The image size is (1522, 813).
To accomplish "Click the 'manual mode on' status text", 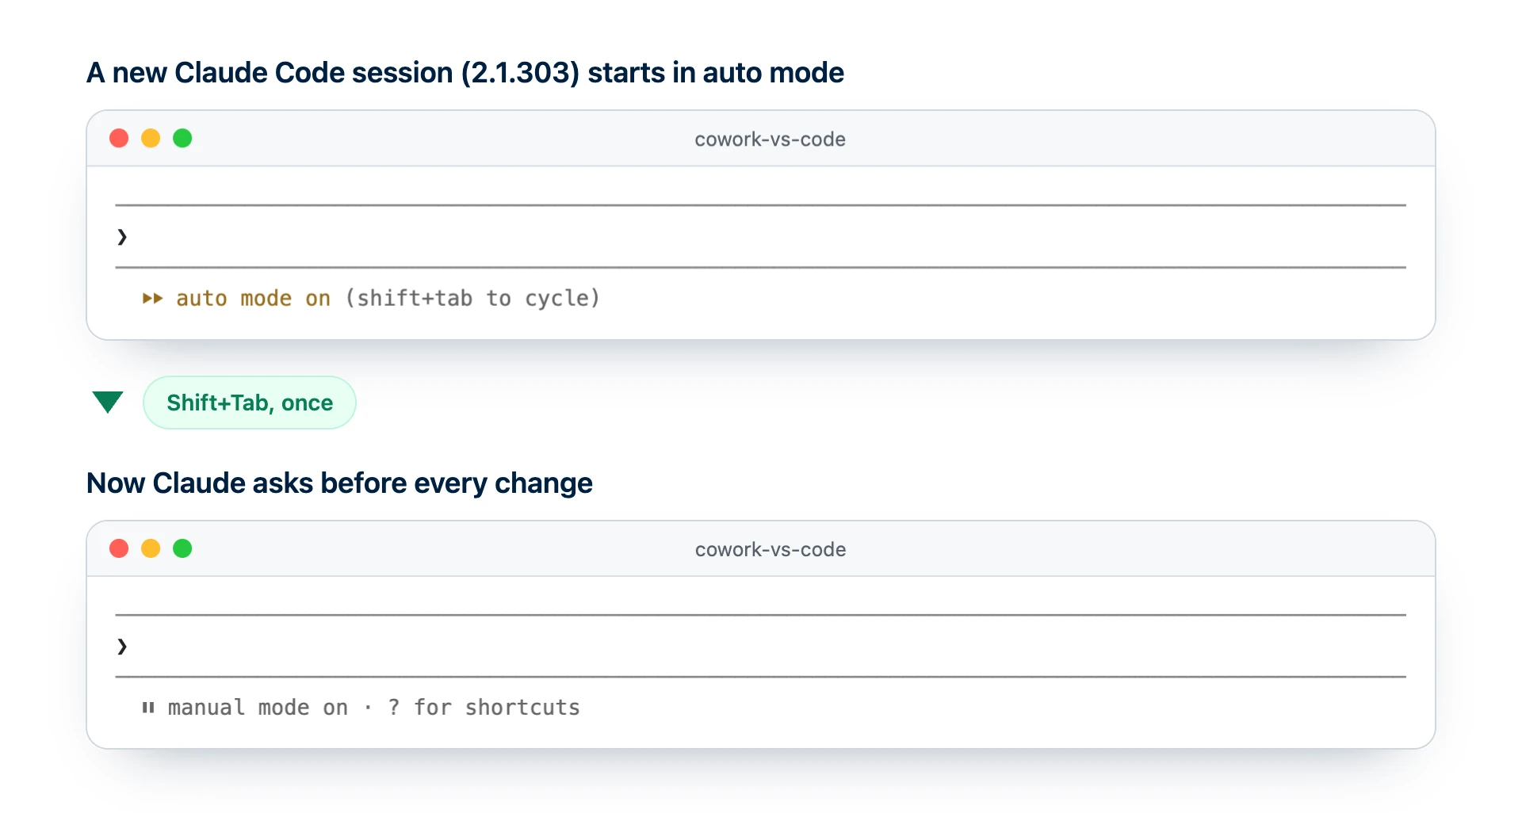I will pos(258,708).
